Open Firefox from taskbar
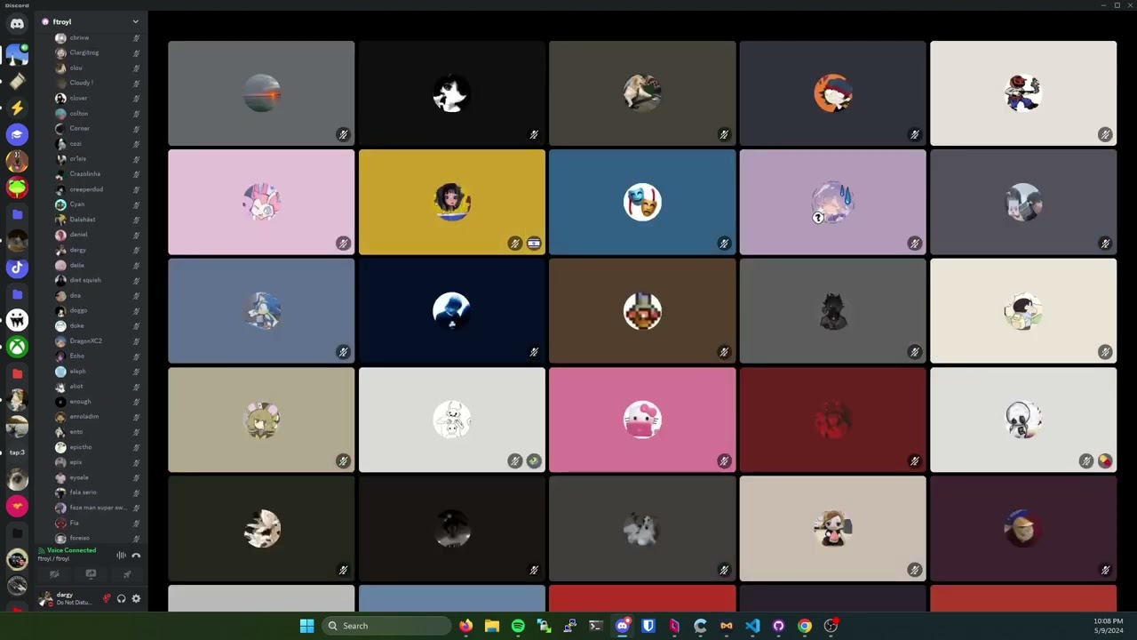This screenshot has height=640, width=1137. pos(465,626)
